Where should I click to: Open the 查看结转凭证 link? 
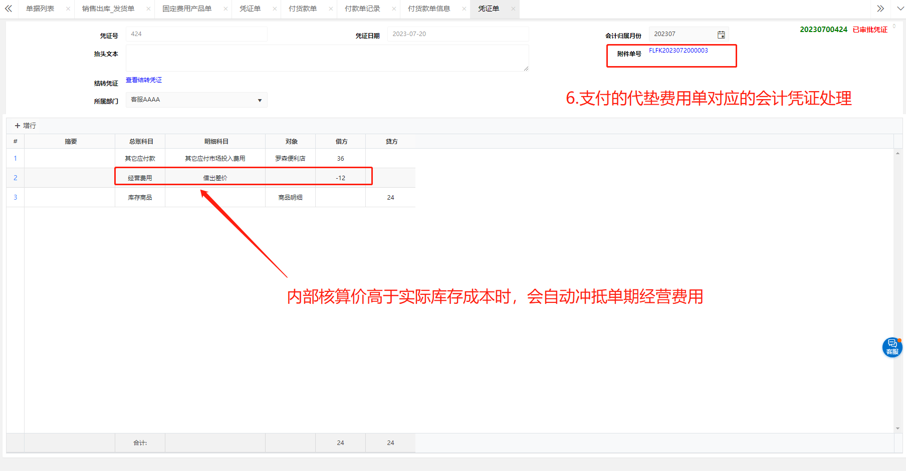point(144,80)
